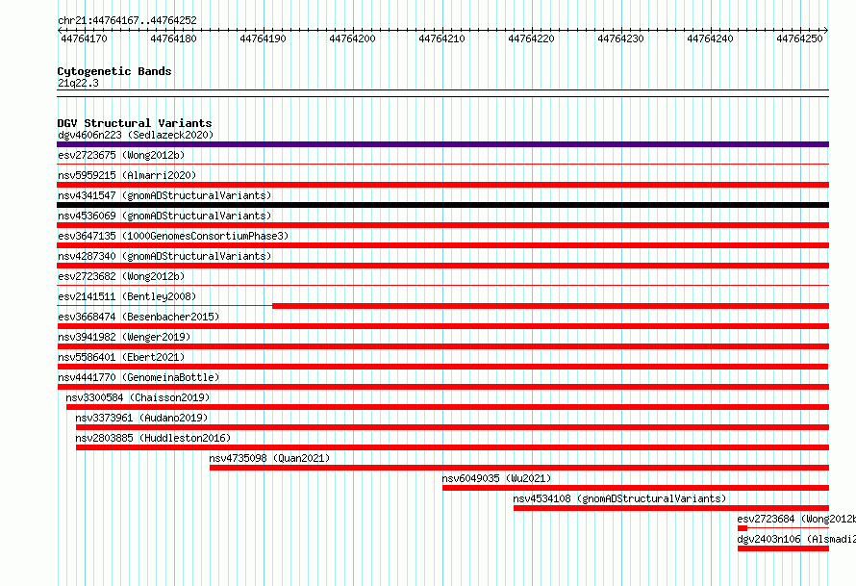Image resolution: width=856 pixels, height=586 pixels.
Task: Click the esv3668474 (Besenbacher2015) label
Action: (x=138, y=317)
